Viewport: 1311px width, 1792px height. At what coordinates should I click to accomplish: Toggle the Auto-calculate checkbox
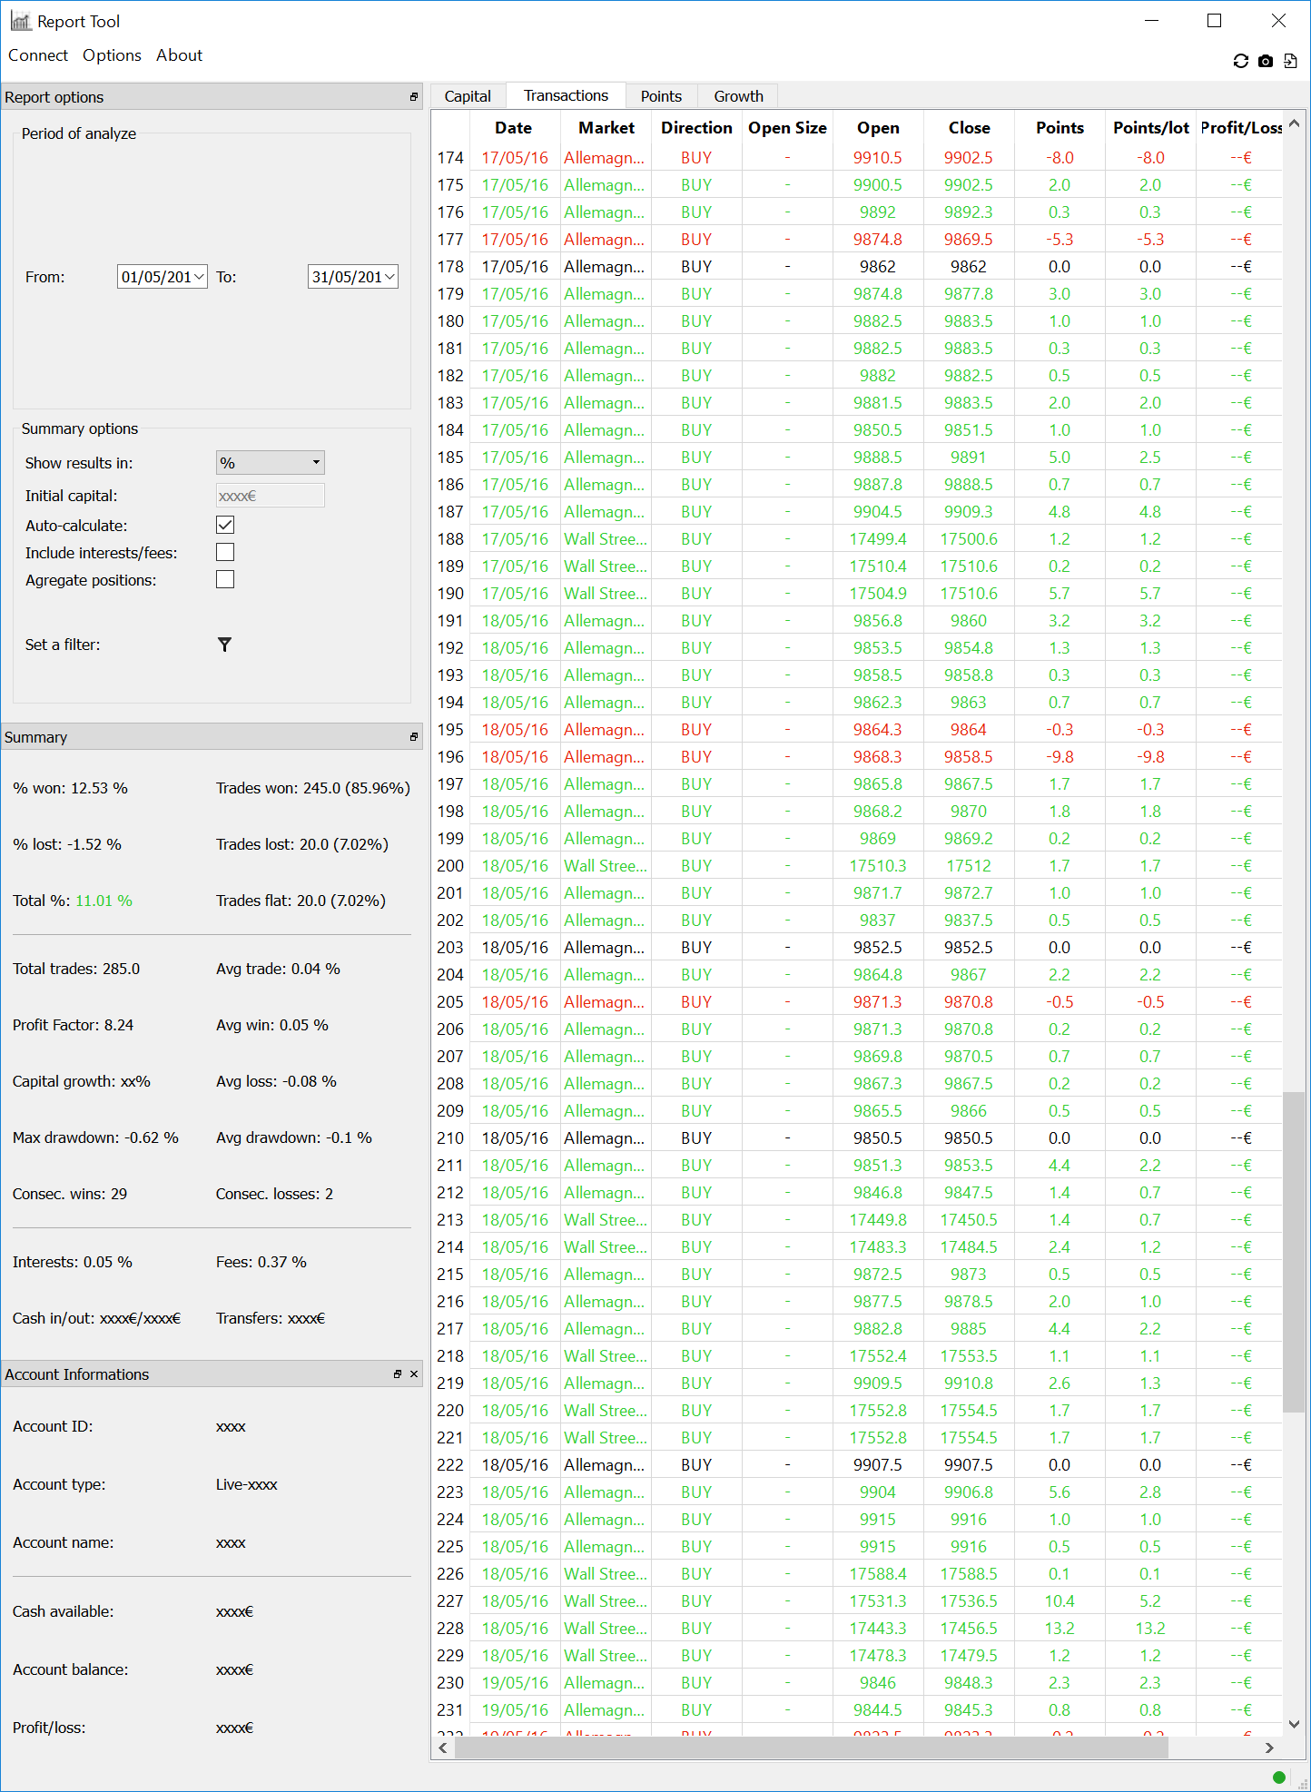[x=225, y=525]
